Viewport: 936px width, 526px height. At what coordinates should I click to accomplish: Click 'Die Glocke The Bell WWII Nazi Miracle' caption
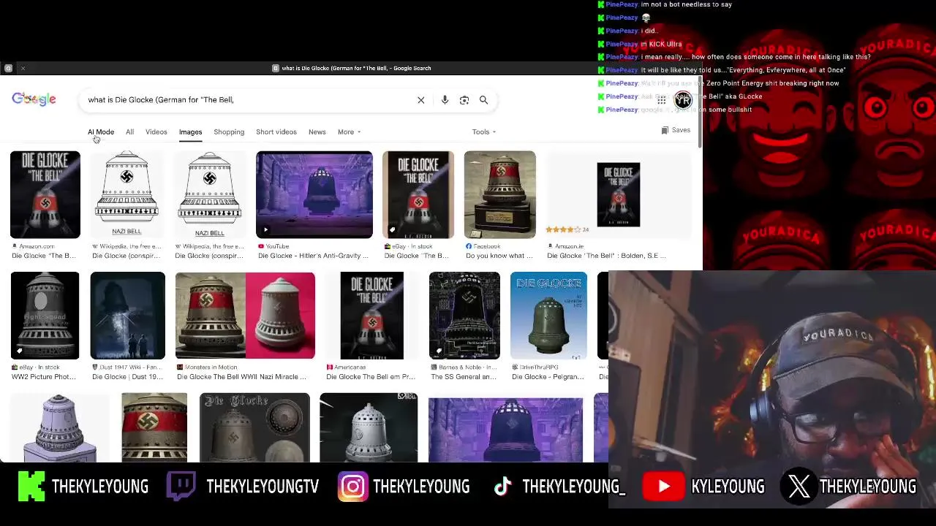(x=242, y=377)
